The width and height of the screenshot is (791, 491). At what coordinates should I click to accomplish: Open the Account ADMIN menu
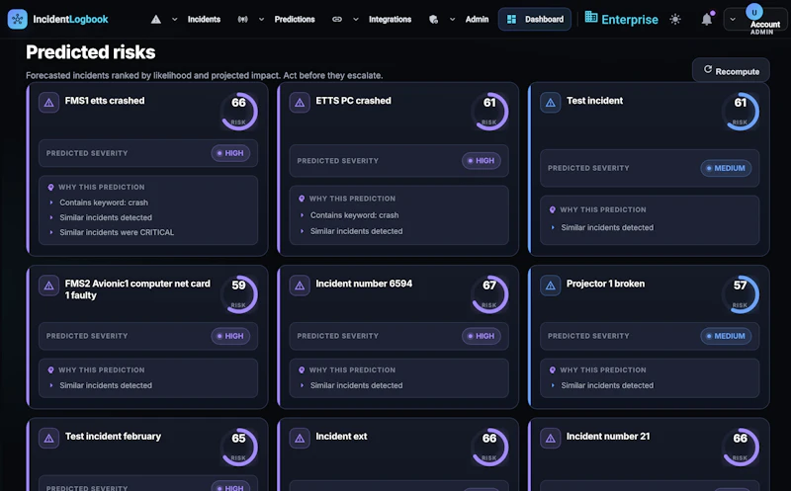[x=756, y=19]
